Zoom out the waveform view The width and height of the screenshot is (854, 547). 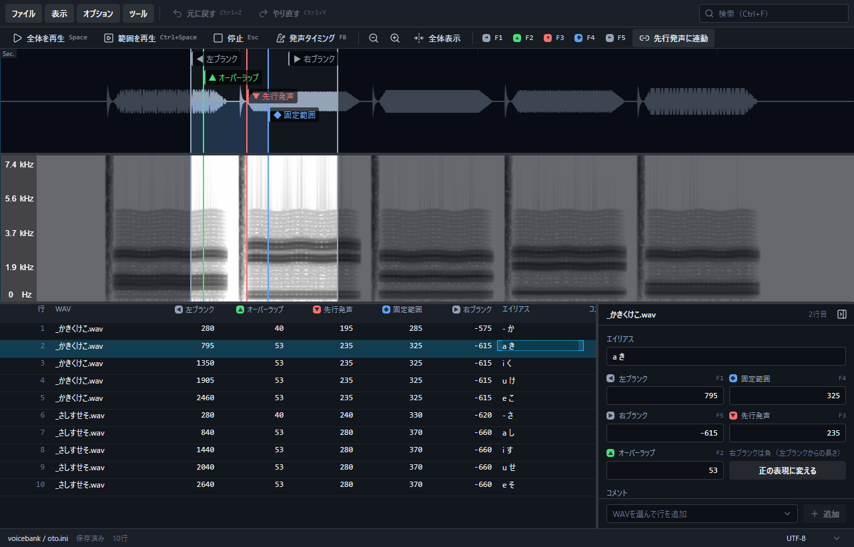374,38
